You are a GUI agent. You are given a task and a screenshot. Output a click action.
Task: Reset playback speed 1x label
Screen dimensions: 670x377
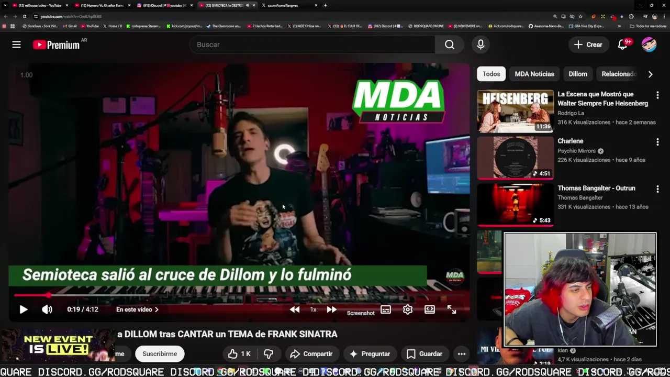tap(313, 309)
